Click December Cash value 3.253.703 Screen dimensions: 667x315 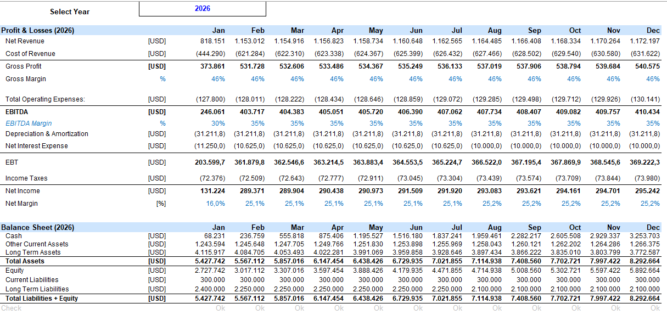[x=644, y=236]
